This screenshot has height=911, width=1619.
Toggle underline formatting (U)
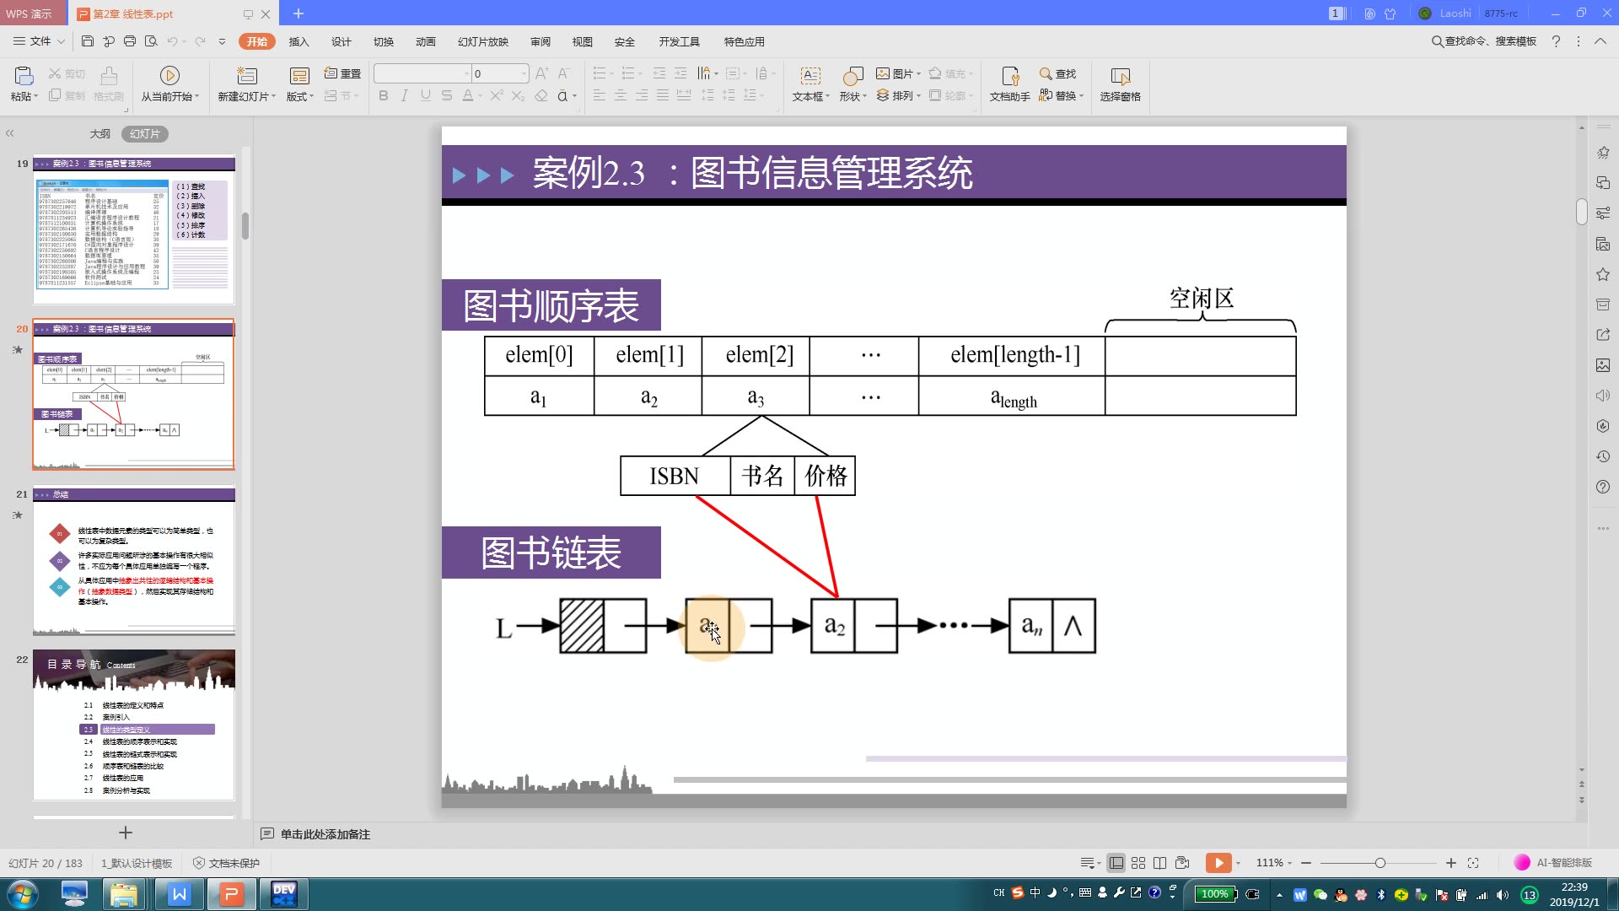[x=423, y=95]
